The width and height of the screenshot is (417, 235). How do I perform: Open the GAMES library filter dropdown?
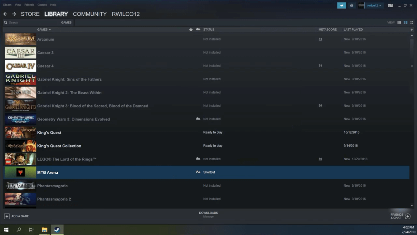tap(66, 23)
